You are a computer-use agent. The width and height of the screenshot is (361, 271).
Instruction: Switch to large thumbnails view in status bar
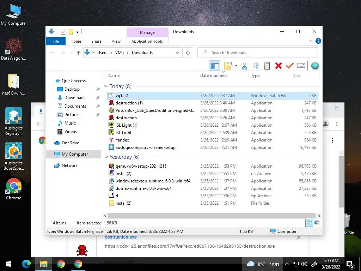tap(317, 223)
